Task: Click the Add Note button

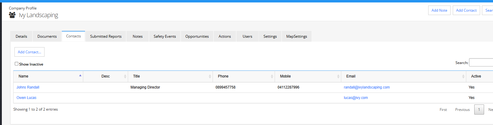Action: (439, 10)
